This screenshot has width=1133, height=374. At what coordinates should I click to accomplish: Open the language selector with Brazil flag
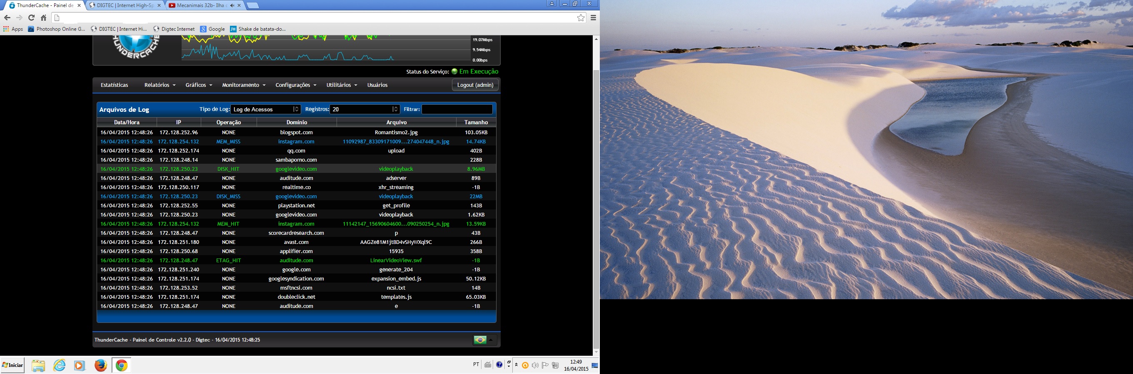coord(485,340)
